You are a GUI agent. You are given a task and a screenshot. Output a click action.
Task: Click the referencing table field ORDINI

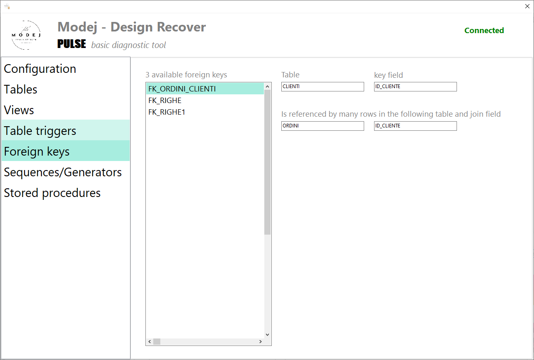coord(323,126)
